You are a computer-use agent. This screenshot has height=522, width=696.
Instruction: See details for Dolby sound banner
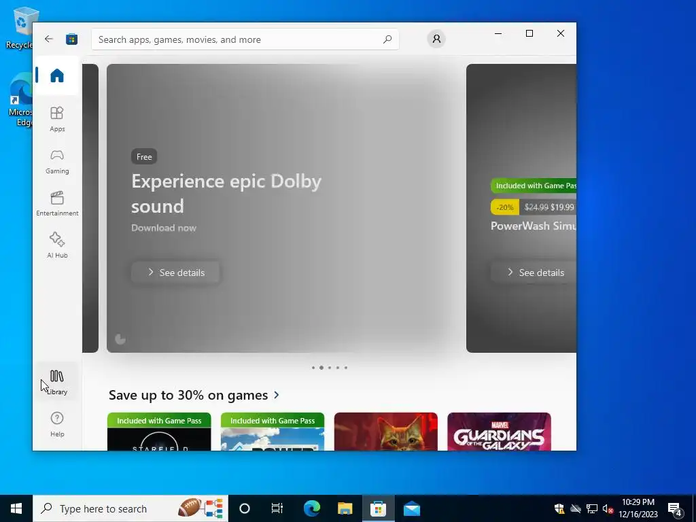(176, 273)
